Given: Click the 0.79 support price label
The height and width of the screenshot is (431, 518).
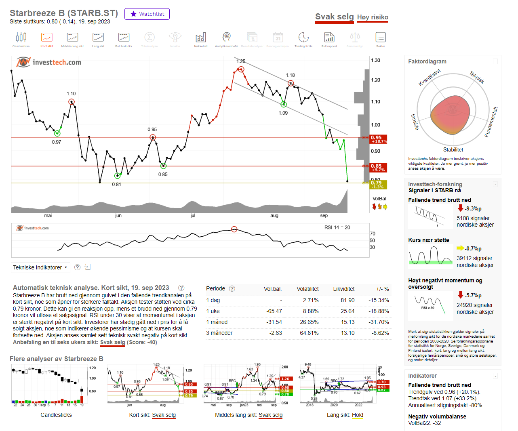Looking at the screenshot, I should (379, 185).
